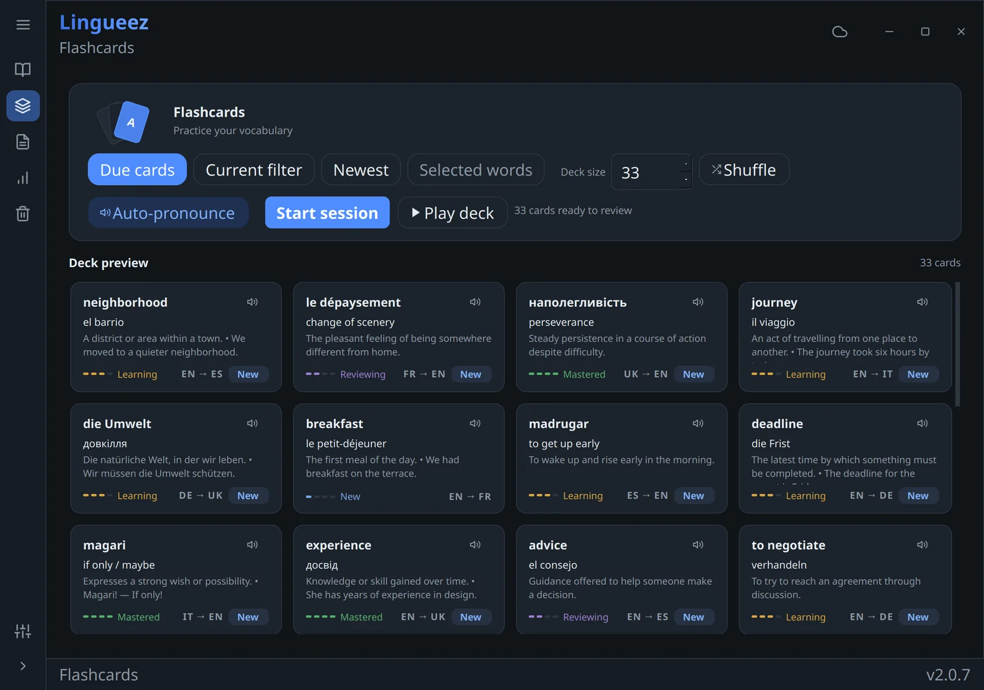Screen dimensions: 984x690
Task: Select the Current filter deck source
Action: [253, 170]
